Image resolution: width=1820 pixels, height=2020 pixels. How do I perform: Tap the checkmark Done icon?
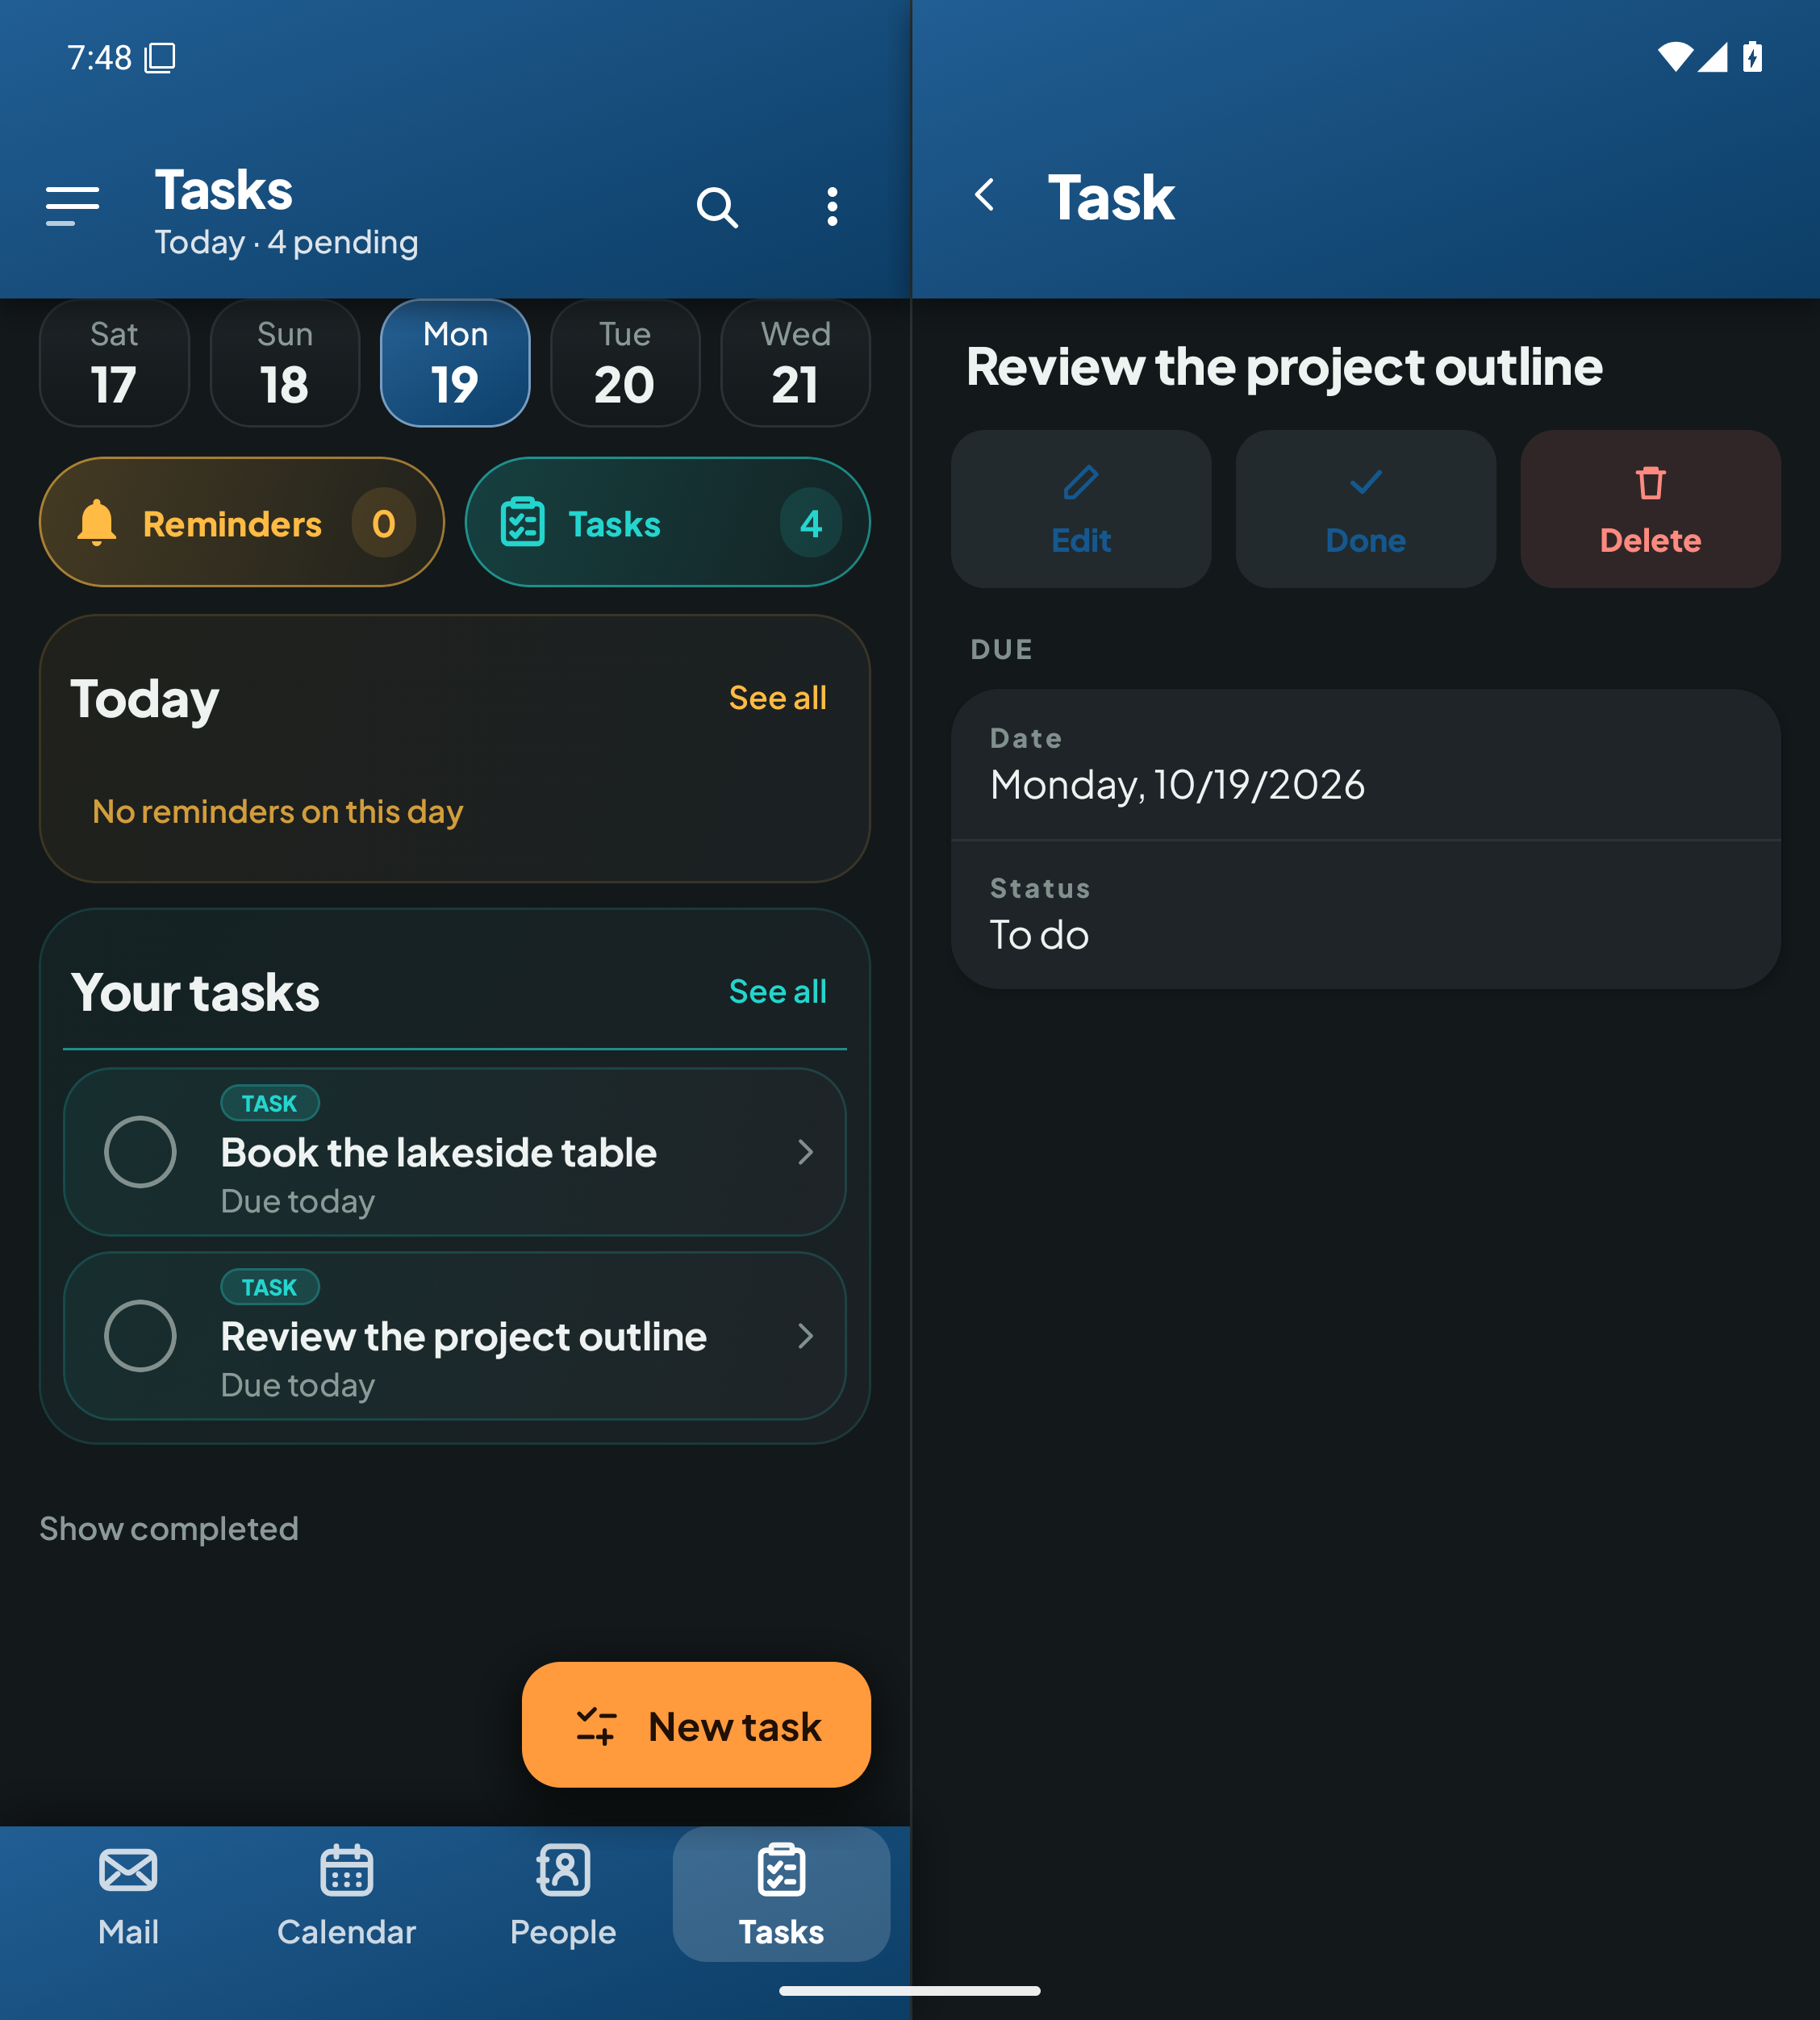[1365, 483]
